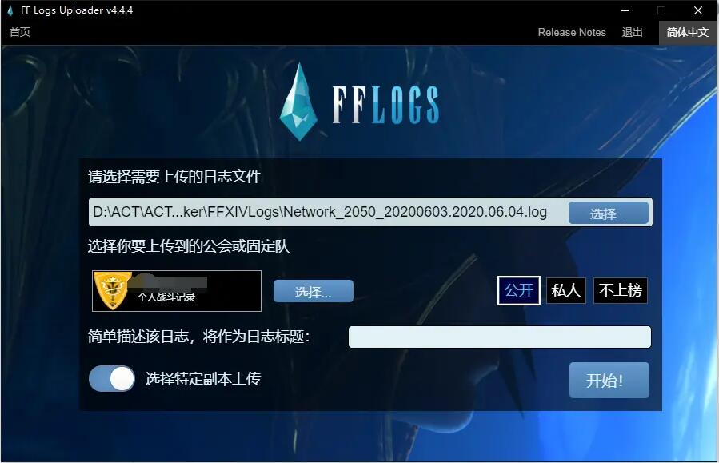Go to the 首页 menu item

click(x=20, y=32)
